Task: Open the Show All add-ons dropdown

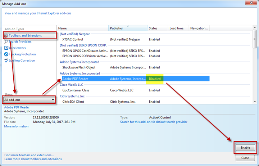Action: click(x=29, y=99)
